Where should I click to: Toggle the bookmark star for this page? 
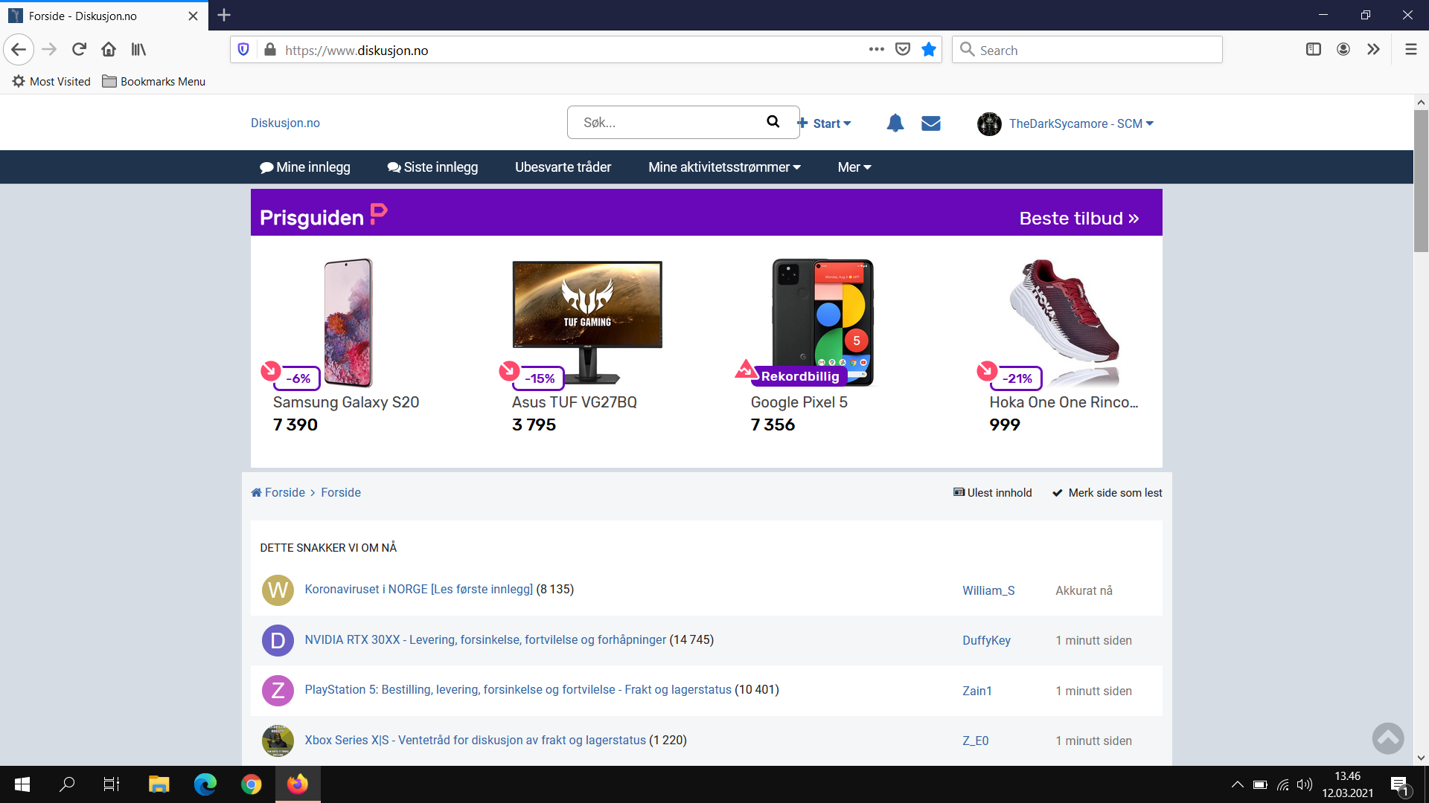(x=929, y=50)
